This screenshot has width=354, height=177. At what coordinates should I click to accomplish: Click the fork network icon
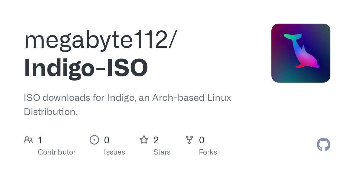tap(189, 140)
